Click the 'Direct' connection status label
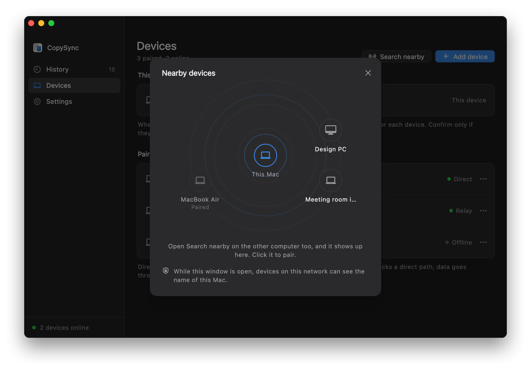Viewport: 531px width, 370px height. 463,179
